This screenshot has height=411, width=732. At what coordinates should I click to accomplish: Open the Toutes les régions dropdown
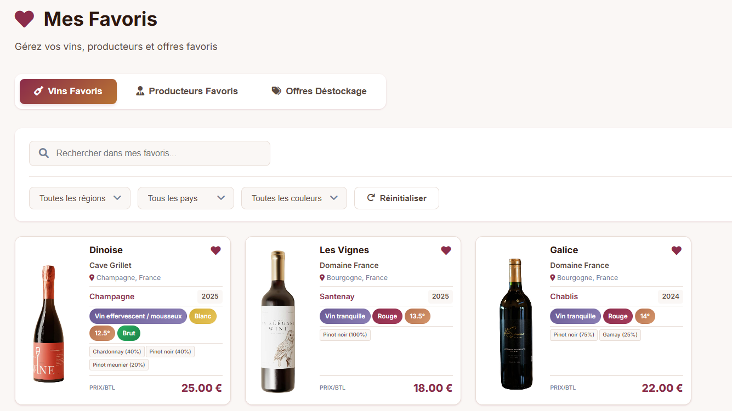80,198
